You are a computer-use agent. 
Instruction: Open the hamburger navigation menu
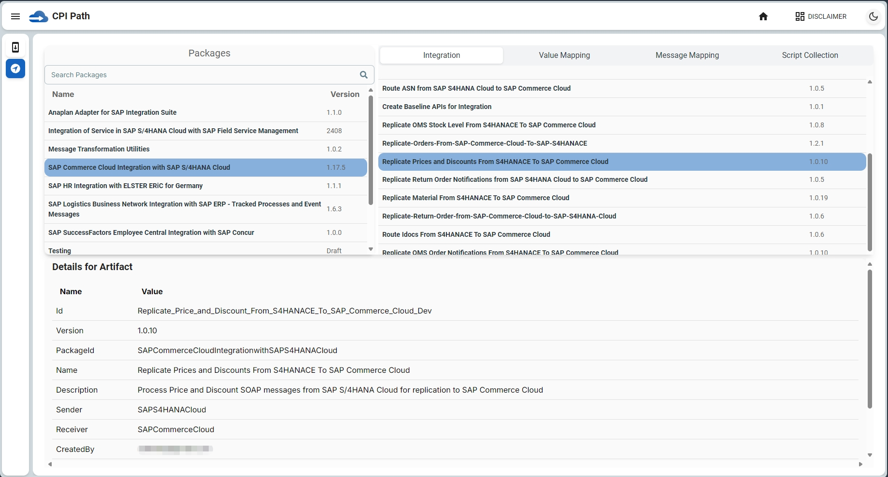[15, 16]
